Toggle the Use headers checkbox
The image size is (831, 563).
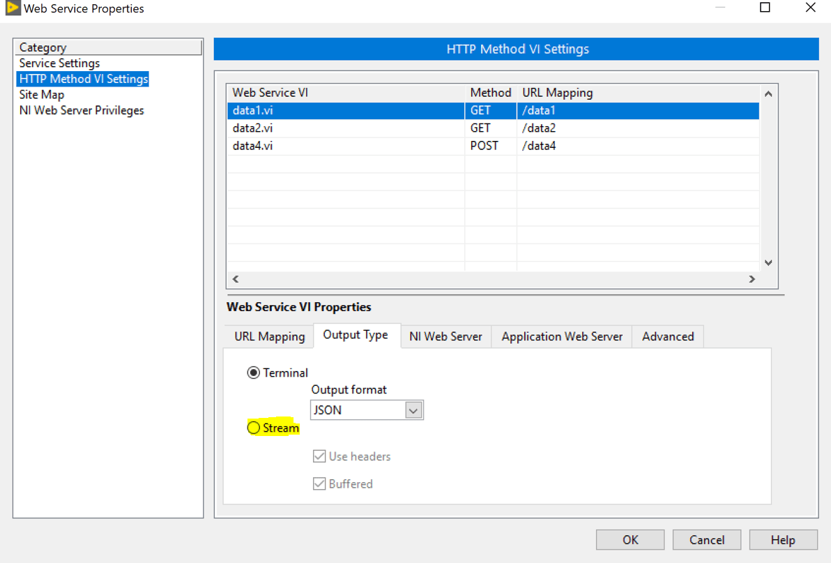[x=319, y=456]
